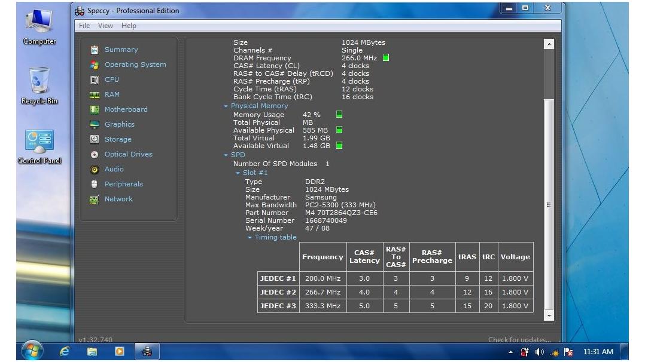
Task: Go to Operating System section
Action: pyautogui.click(x=135, y=65)
